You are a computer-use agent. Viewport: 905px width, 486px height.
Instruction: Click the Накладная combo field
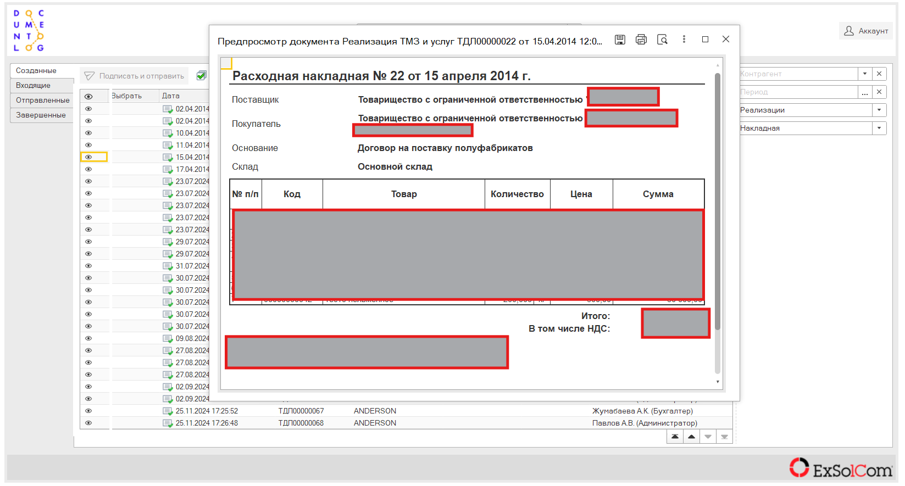806,128
